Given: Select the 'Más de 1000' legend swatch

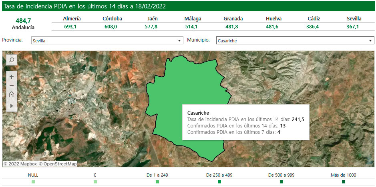Looking at the screenshot, I should [x=344, y=182].
